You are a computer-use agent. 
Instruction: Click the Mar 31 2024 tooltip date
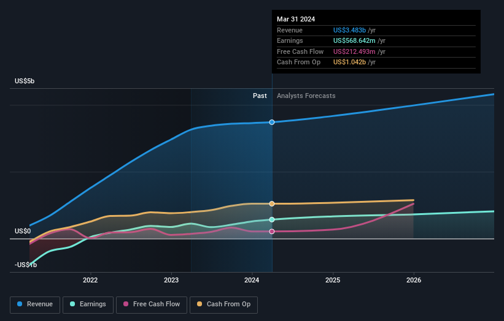pos(296,19)
